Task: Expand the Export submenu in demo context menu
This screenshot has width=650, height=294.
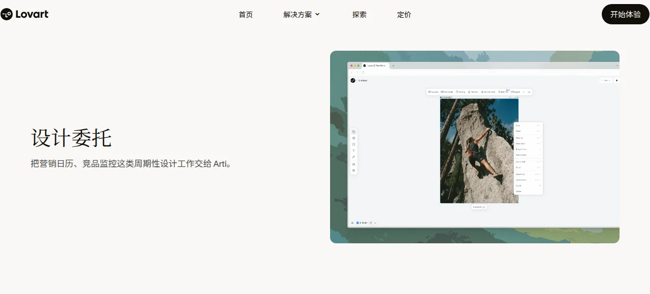Action: [528, 186]
